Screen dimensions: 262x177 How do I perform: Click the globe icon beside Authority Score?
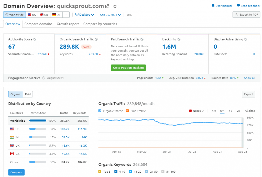point(35,39)
